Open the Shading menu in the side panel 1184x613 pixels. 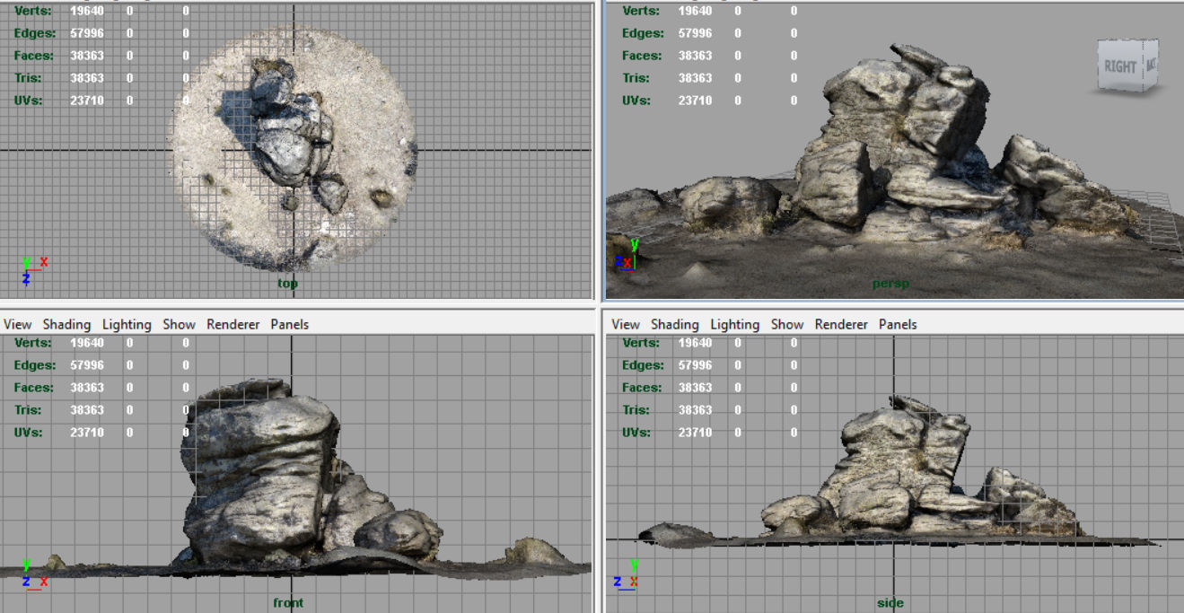(675, 324)
